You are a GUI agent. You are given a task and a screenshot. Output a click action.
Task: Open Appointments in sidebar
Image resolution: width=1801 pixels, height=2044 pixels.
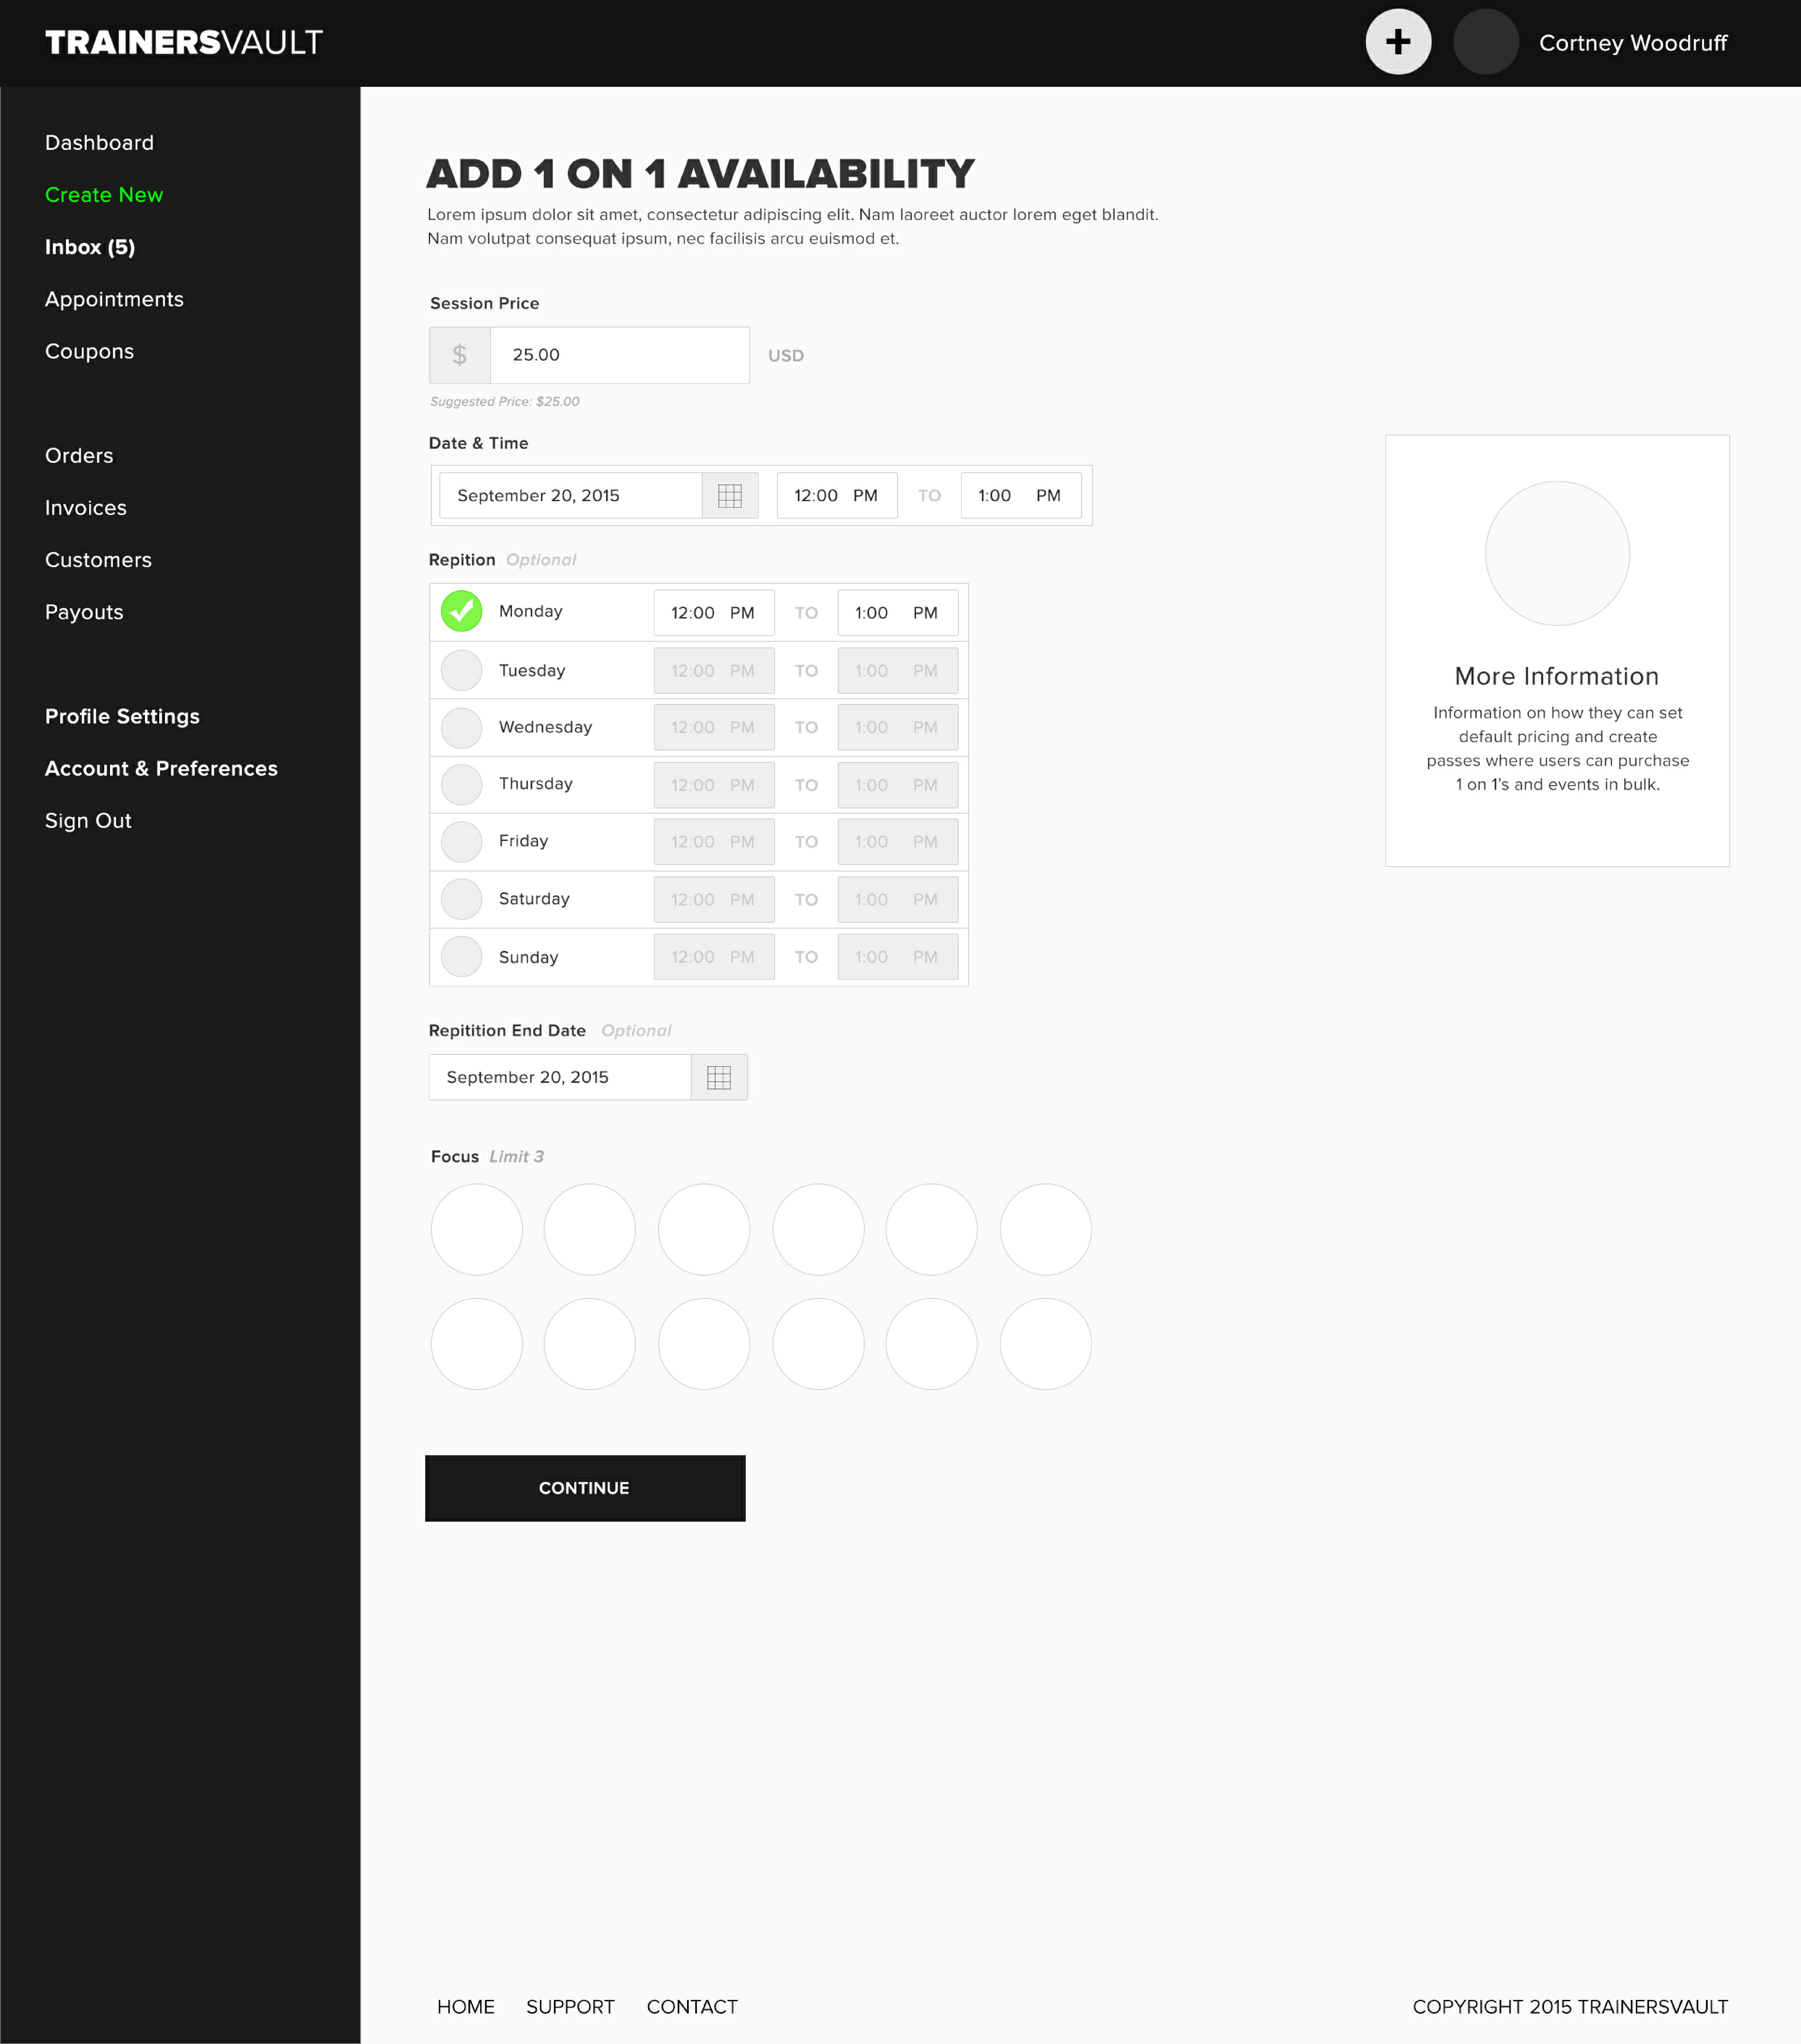click(x=114, y=300)
